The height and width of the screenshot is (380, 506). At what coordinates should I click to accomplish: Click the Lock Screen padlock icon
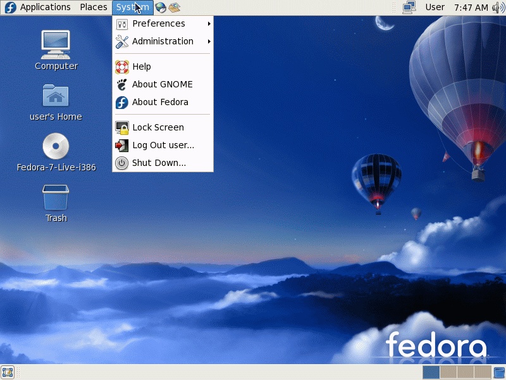point(122,128)
